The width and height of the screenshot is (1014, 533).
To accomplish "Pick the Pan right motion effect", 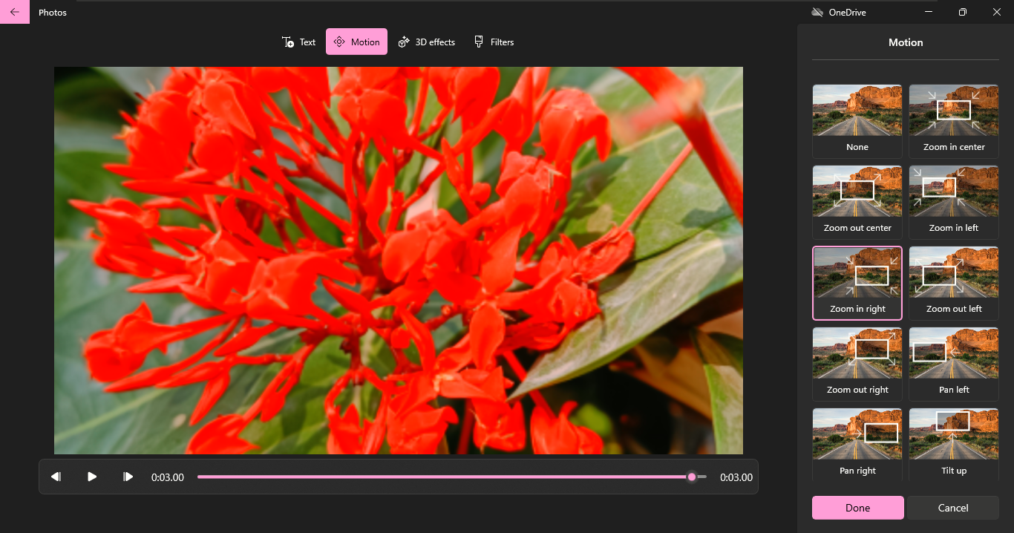I will point(857,445).
